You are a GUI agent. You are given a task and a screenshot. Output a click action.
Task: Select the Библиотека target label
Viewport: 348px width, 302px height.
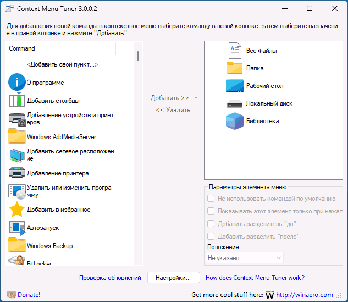(263, 121)
